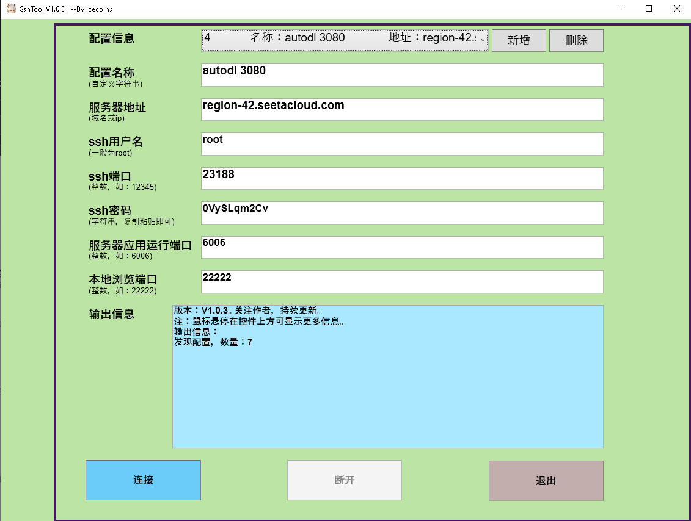
Task: Select the 配置名称 field showing autodl 3080
Action: pyautogui.click(x=401, y=74)
